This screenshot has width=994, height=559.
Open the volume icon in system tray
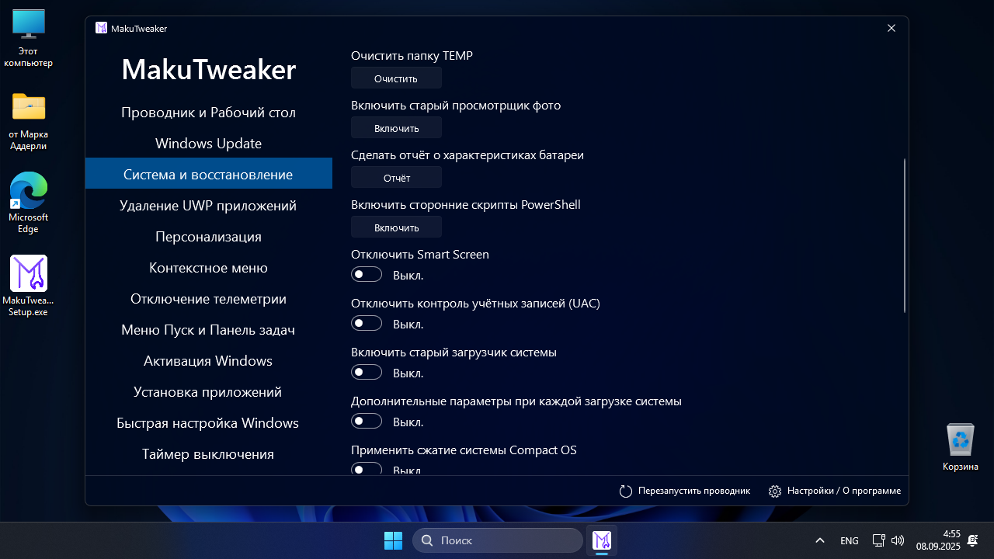tap(898, 540)
